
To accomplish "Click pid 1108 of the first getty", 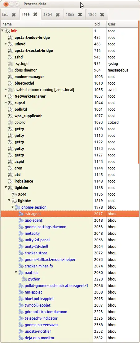I will pos(98,129).
